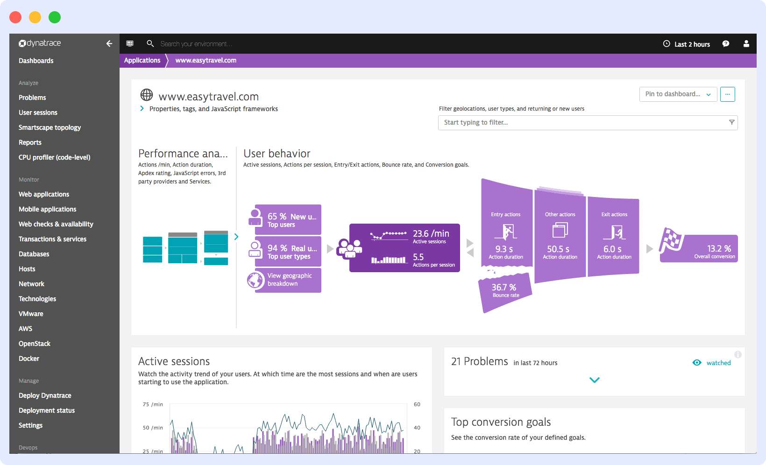Screen dimensions: 766x465
Task: Expand the 21 Problems chevron
Action: (595, 380)
